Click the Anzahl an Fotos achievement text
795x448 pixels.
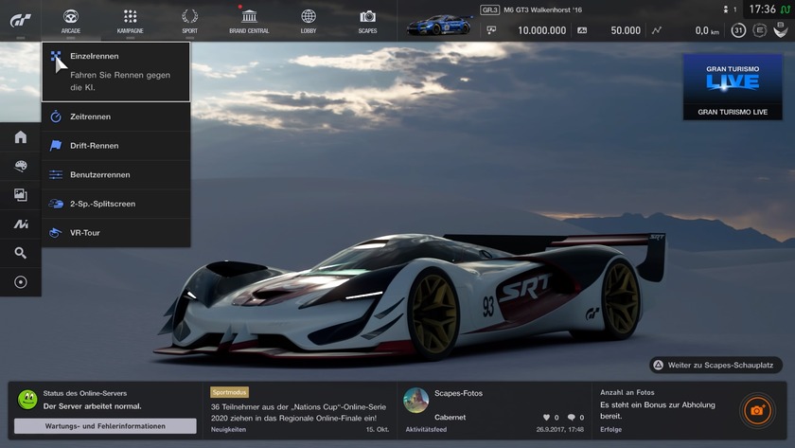(627, 392)
